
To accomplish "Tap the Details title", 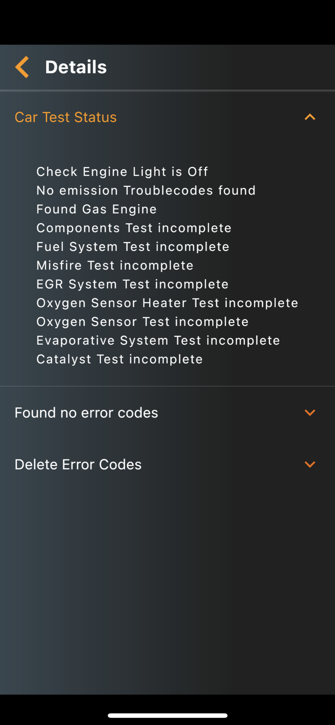I will [76, 67].
